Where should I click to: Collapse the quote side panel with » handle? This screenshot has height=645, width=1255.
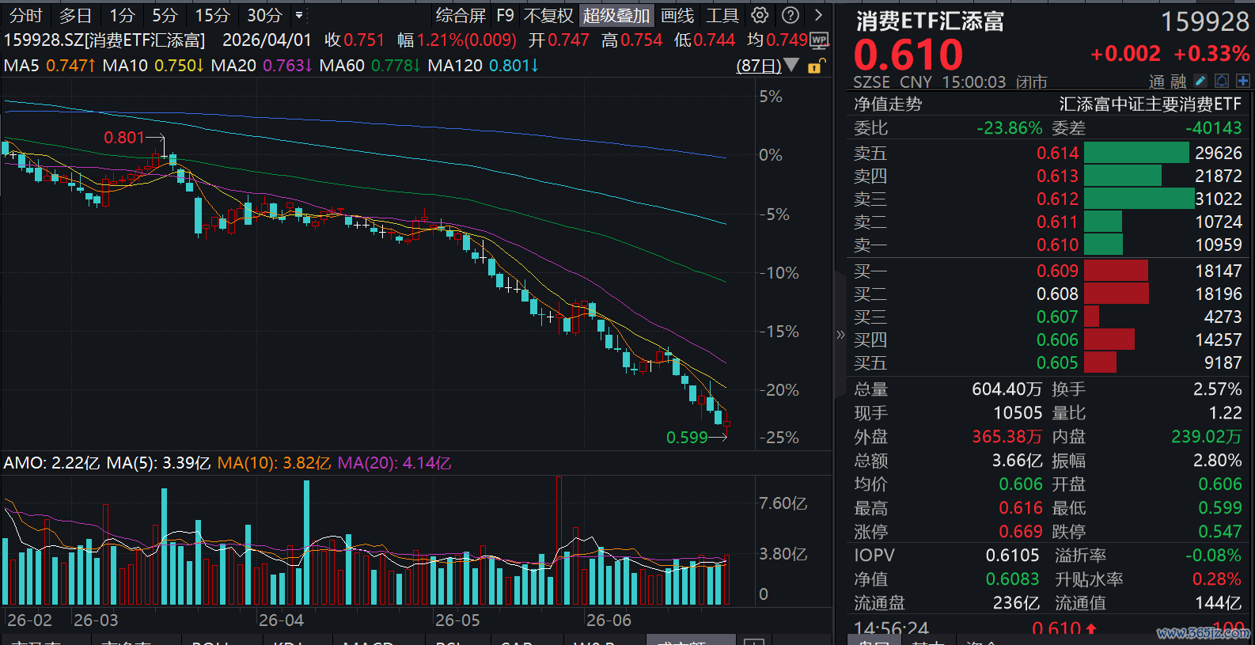pyautogui.click(x=840, y=334)
